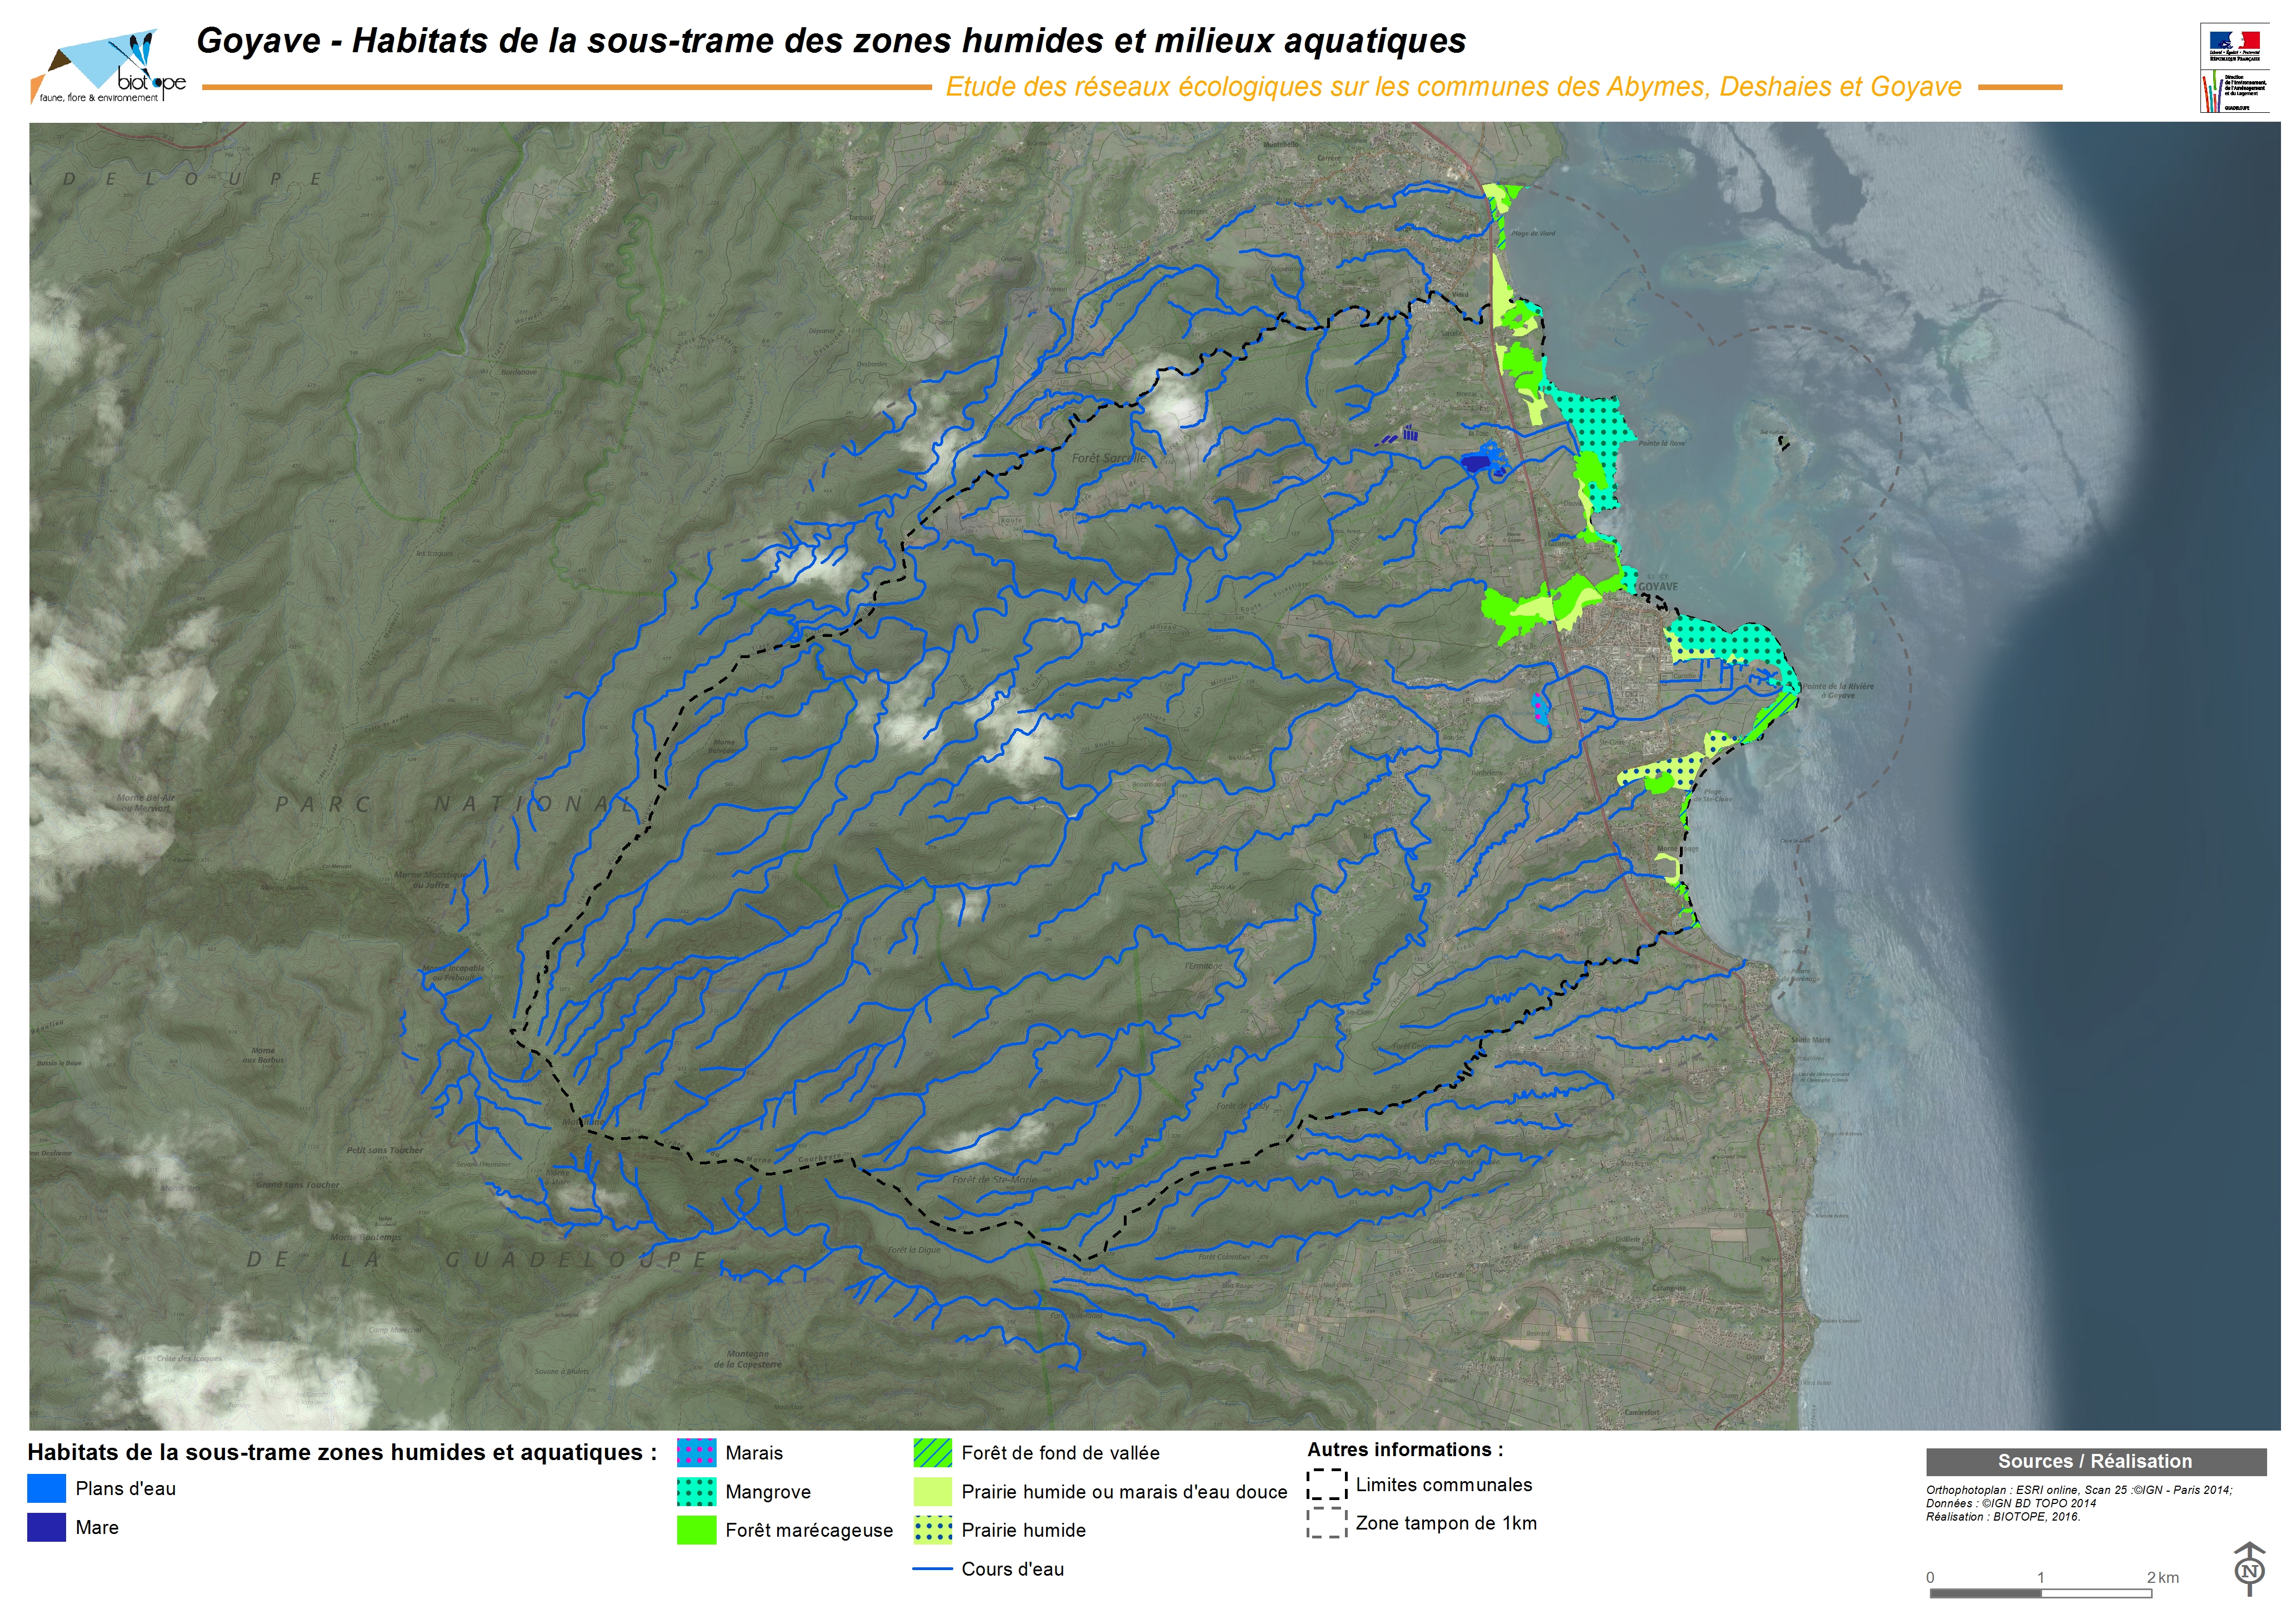The height and width of the screenshot is (1624, 2296).
Task: Click the Mangrove dotted legend symbol
Action: pyautogui.click(x=696, y=1492)
